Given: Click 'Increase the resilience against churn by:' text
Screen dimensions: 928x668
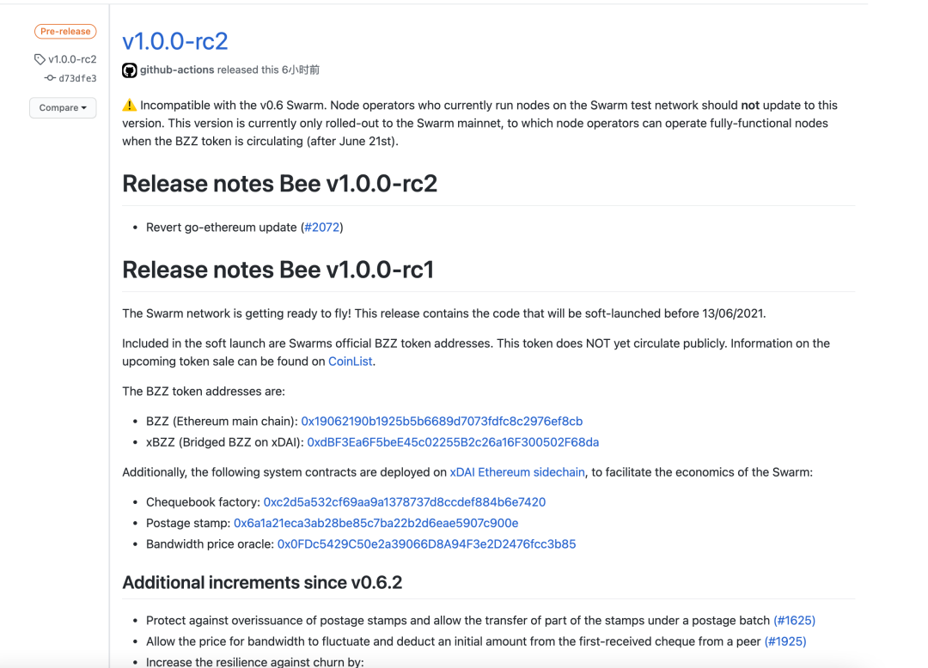Looking at the screenshot, I should tap(255, 661).
